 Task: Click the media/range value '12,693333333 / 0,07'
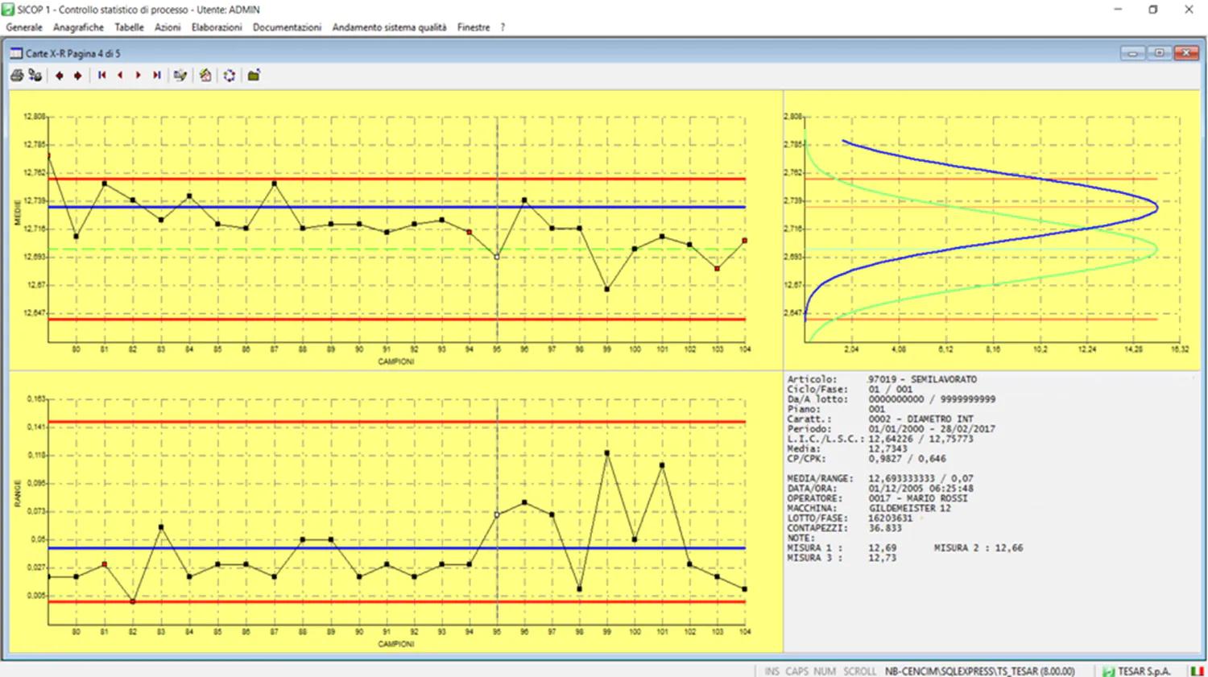point(920,479)
